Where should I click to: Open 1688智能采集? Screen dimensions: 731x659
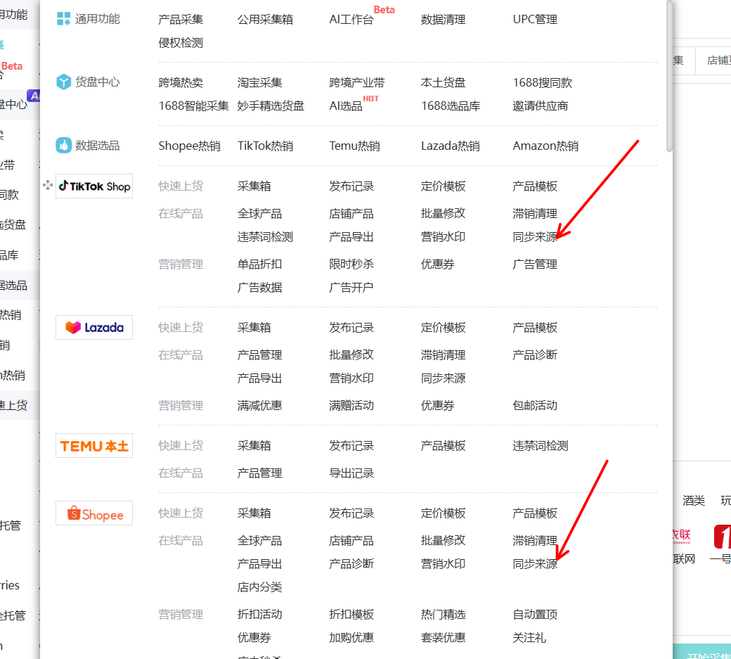pos(194,106)
